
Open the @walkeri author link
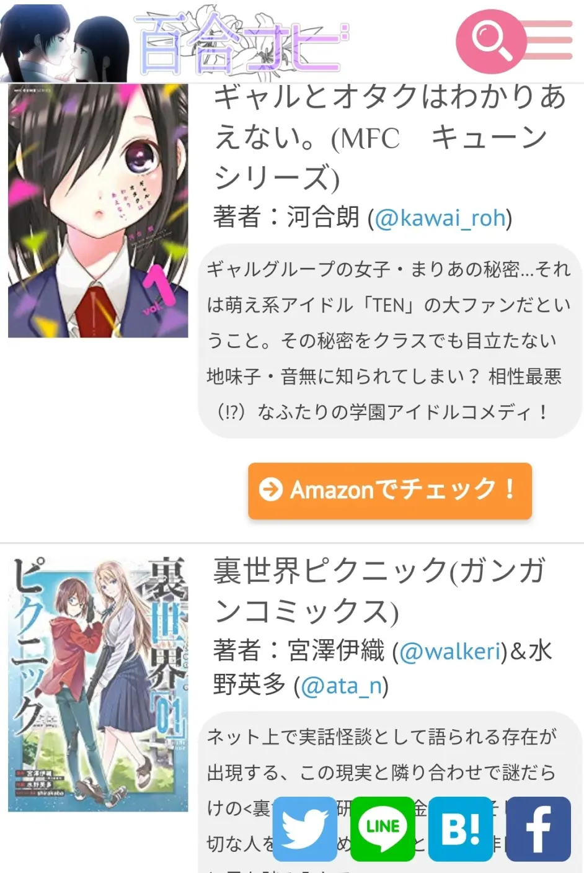(x=450, y=651)
